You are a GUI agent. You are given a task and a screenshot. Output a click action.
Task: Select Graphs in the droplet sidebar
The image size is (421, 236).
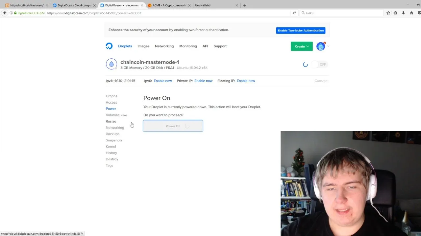click(x=111, y=96)
